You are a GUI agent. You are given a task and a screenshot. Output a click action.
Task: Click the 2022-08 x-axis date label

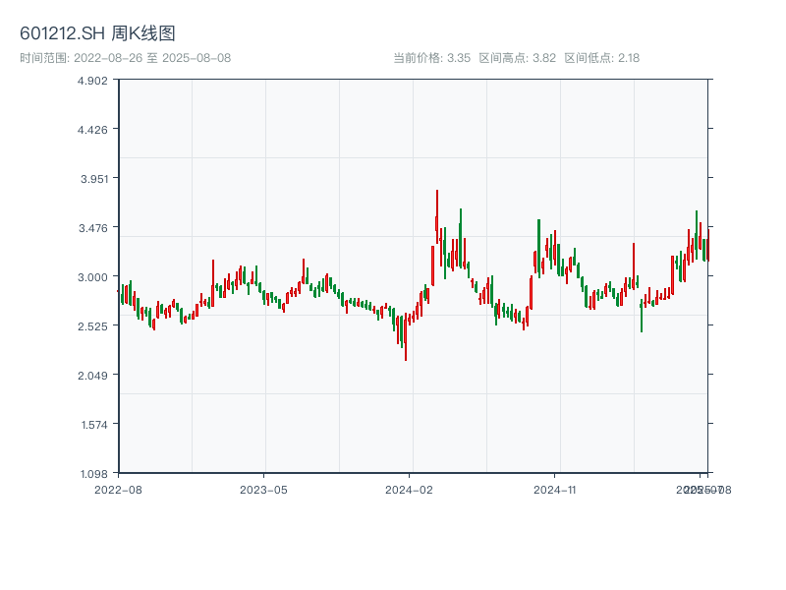pos(118,489)
